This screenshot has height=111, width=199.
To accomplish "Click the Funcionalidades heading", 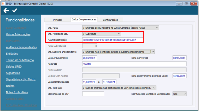I will coord(20,20).
